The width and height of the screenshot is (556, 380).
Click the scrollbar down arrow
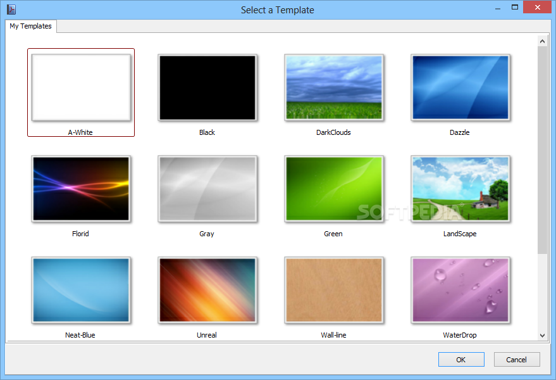click(542, 335)
